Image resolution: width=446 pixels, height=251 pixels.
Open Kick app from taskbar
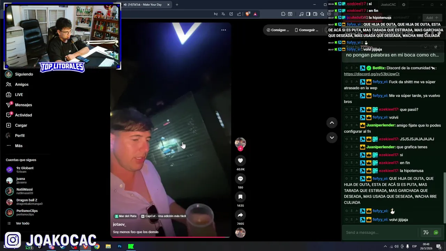[131, 246]
